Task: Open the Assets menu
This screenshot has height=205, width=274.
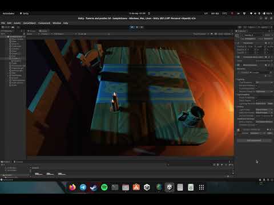Action: click(17, 23)
